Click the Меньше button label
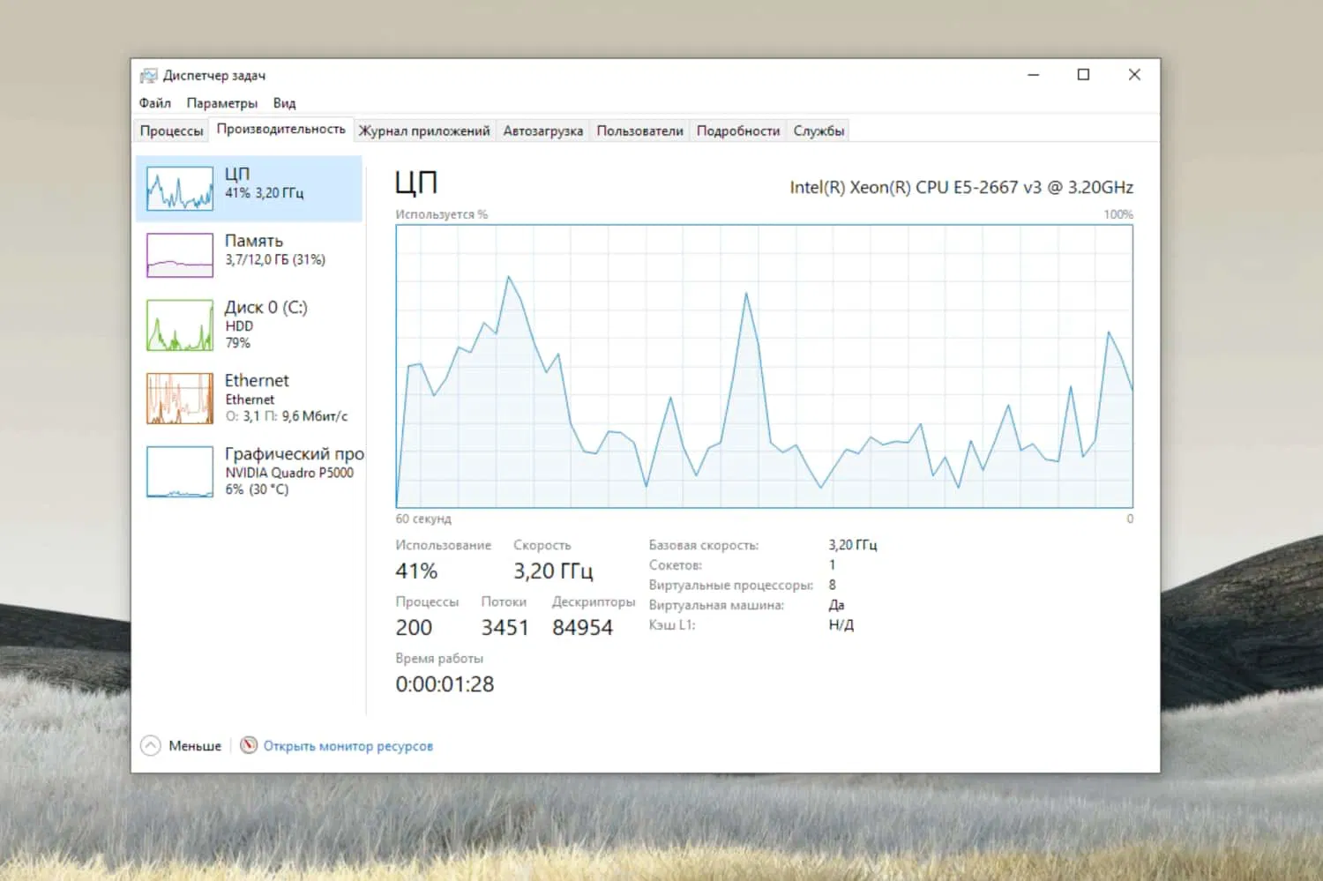Screen dimensions: 1323x881 pos(195,746)
